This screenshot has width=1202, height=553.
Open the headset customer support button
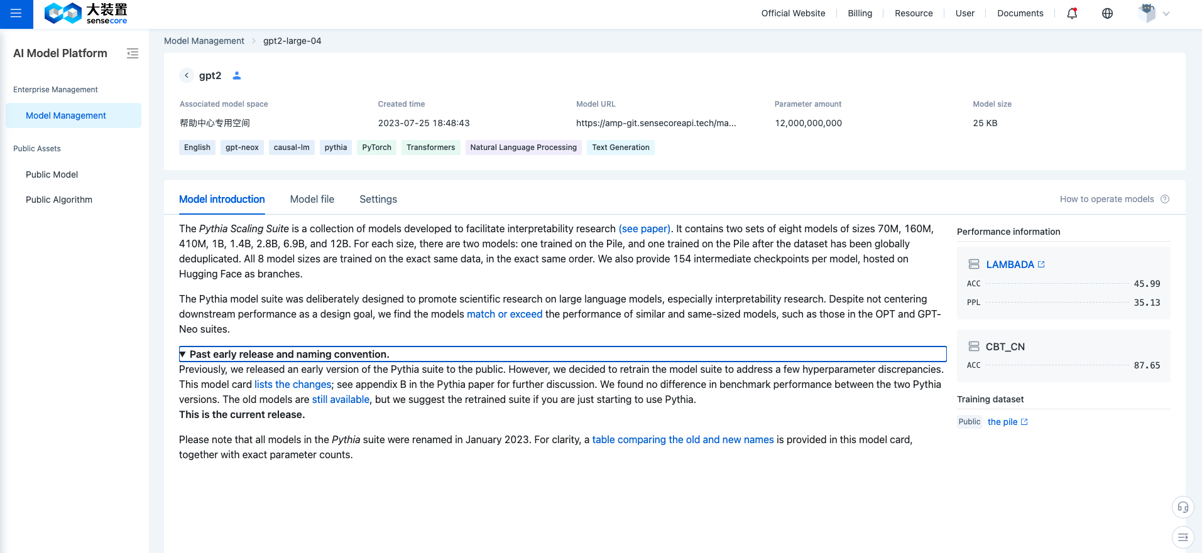pyautogui.click(x=1183, y=507)
